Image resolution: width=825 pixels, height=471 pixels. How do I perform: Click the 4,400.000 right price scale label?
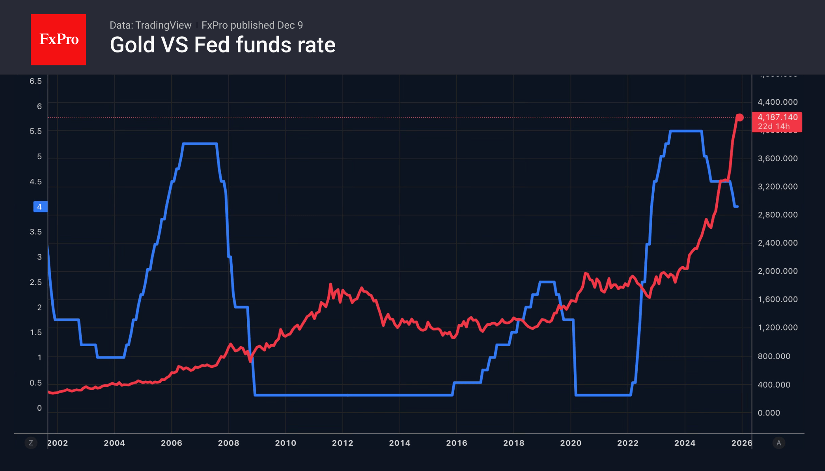point(777,102)
